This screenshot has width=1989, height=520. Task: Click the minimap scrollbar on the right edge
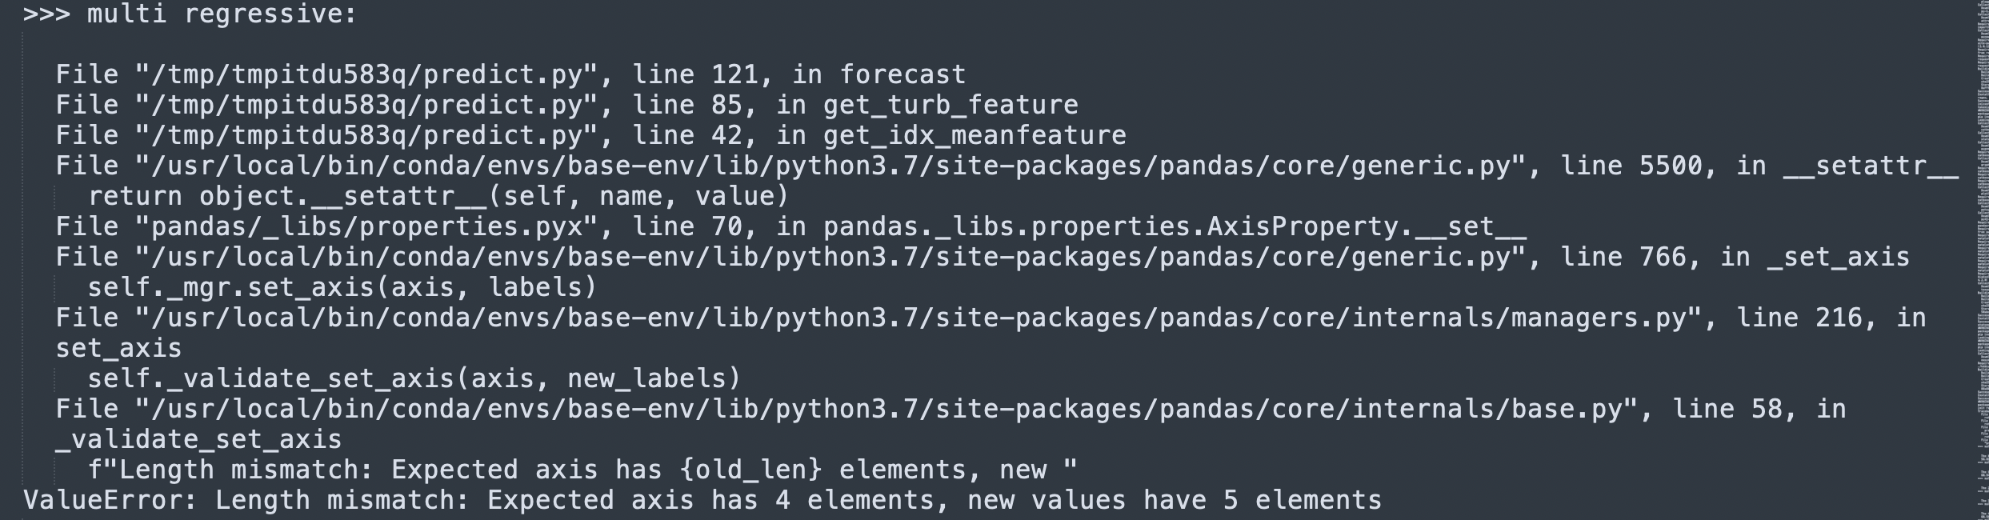coord(1979,260)
